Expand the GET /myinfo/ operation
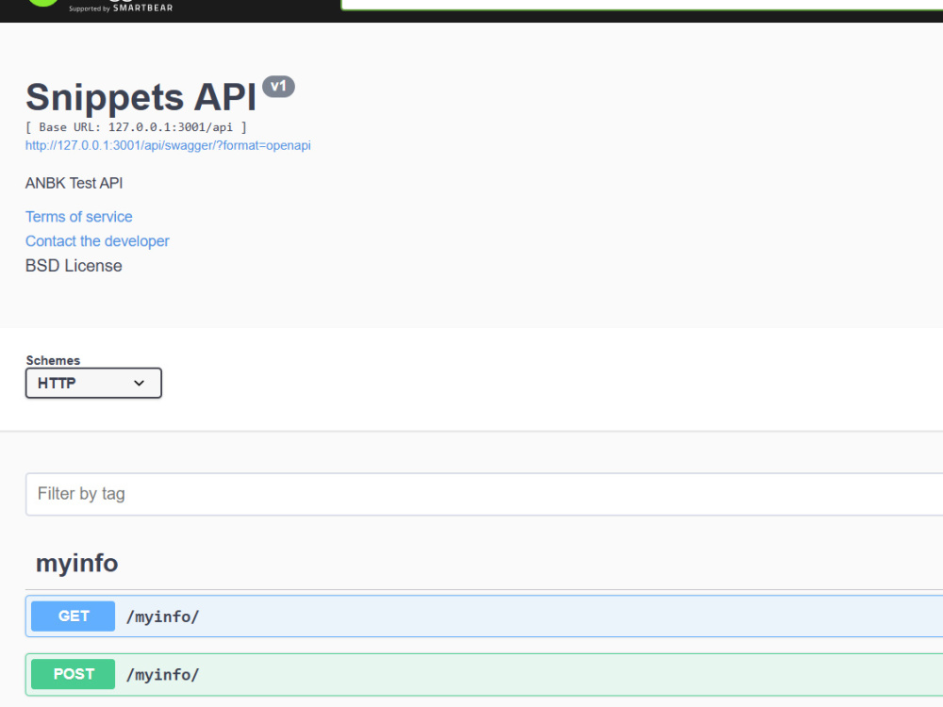The image size is (943, 707). (484, 617)
